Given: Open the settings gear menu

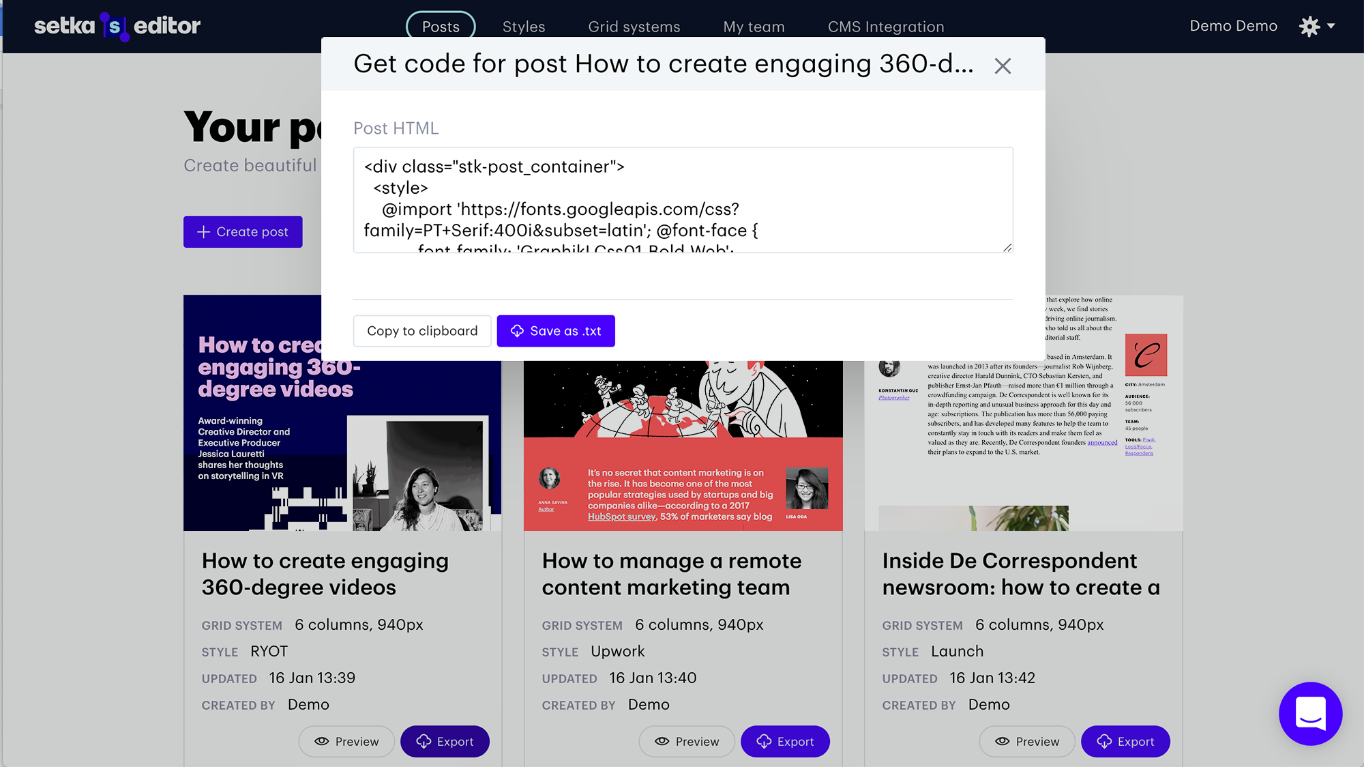Looking at the screenshot, I should (1309, 27).
